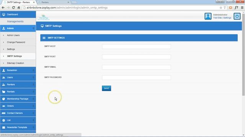Focus the SMTP Email input field
Image resolution: width=245 pixels, height=137 pixels.
coord(136,67)
